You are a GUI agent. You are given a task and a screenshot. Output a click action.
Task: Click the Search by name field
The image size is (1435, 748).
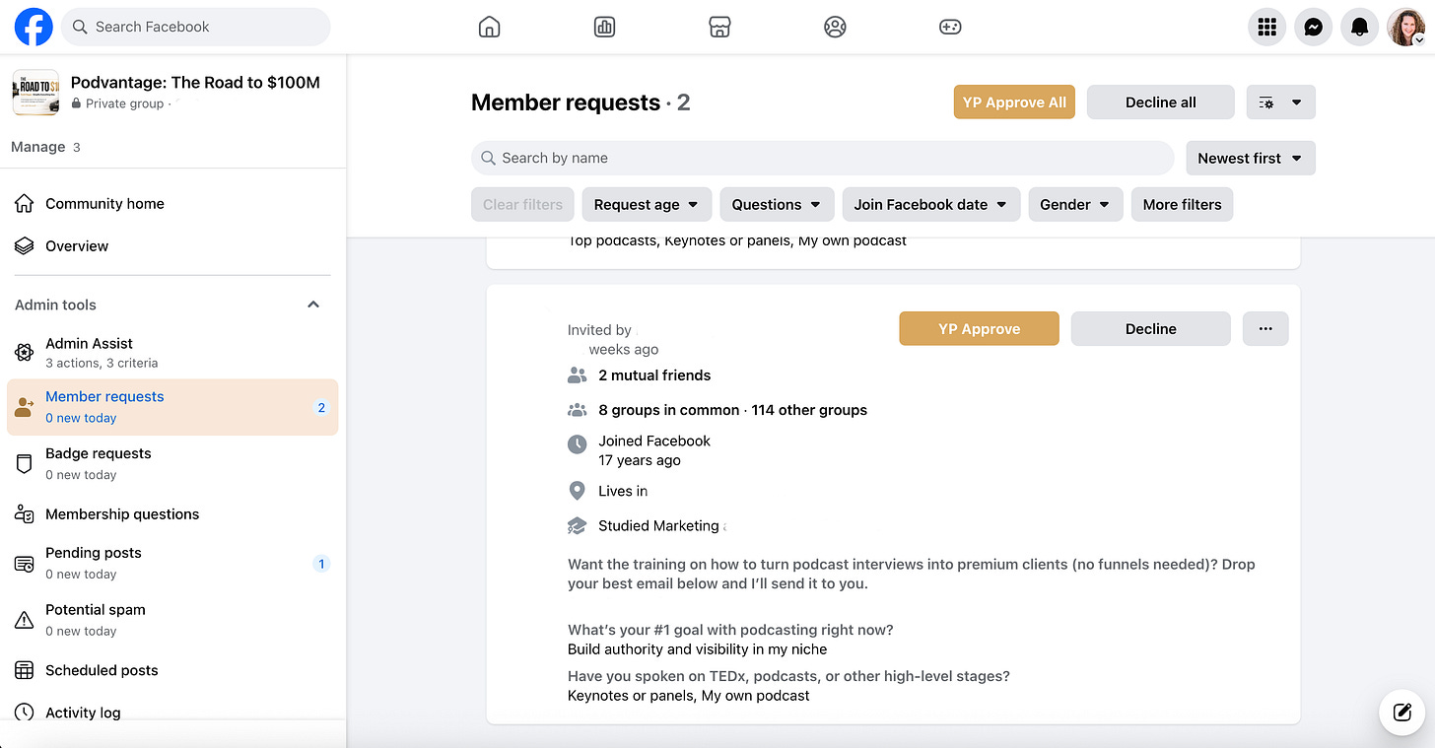823,158
